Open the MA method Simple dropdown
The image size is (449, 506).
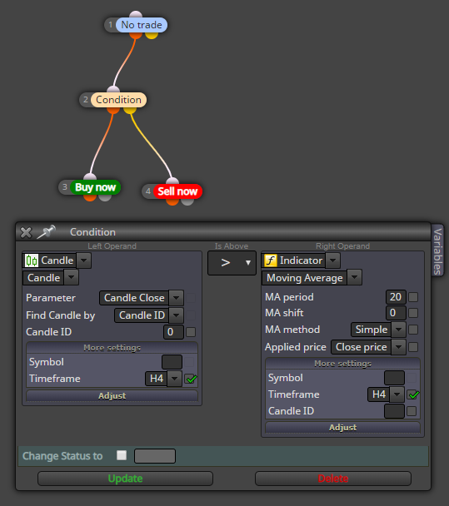(x=399, y=330)
